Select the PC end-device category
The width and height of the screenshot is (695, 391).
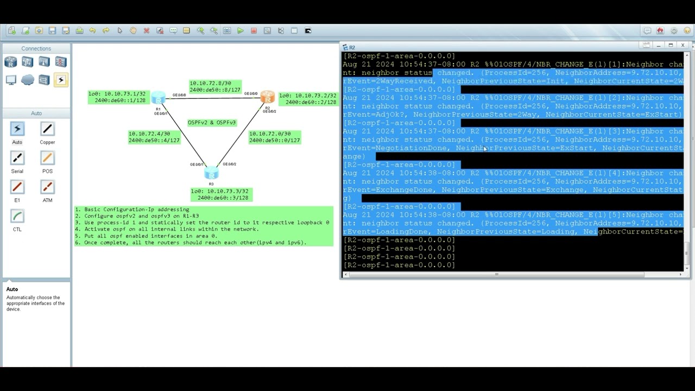(x=11, y=80)
